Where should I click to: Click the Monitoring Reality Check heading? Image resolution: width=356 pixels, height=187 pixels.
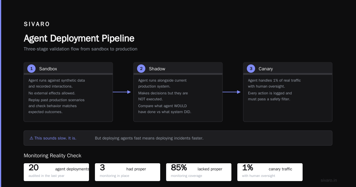(x=53, y=156)
